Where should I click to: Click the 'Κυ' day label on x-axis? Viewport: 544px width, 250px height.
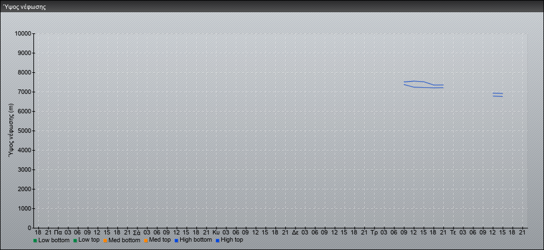coord(216,232)
